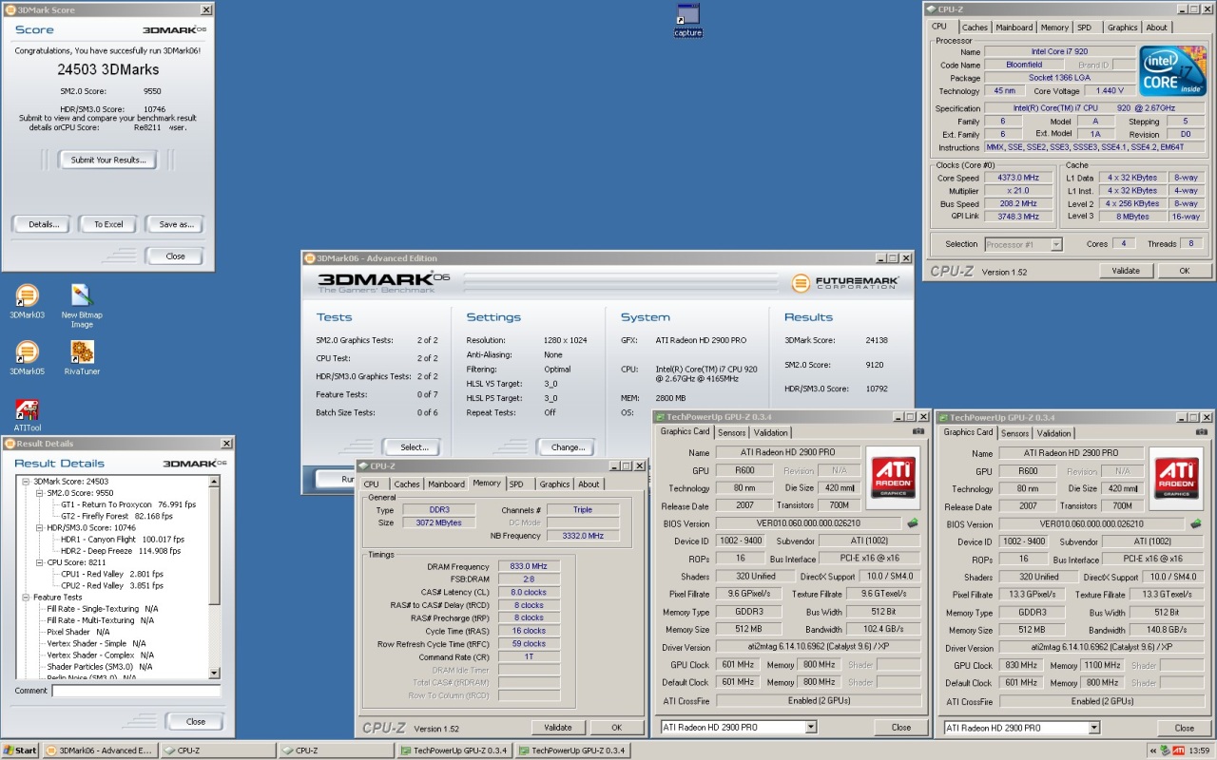The image size is (1217, 760).
Task: Select the HDR1 - Canyon Flight row
Action: click(x=123, y=540)
